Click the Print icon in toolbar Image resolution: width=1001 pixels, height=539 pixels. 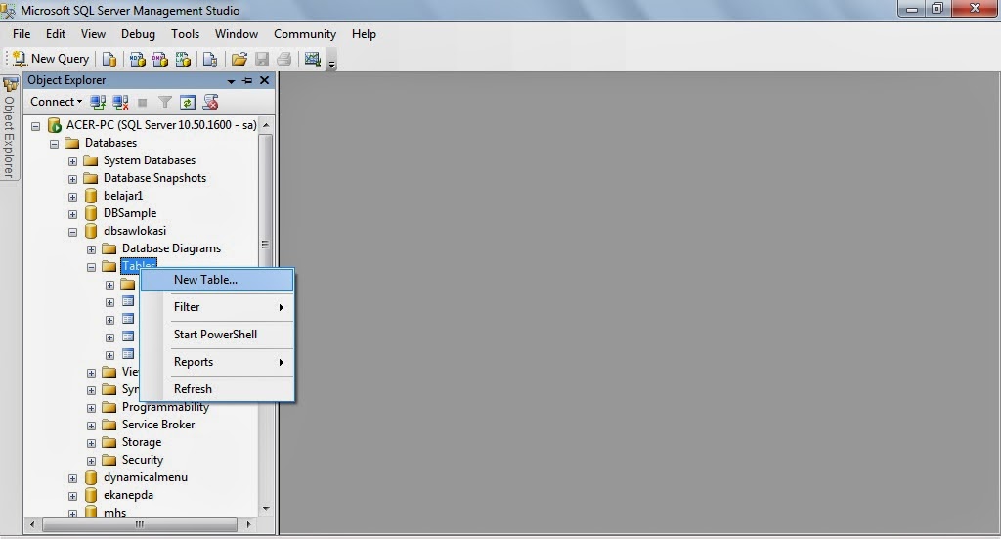284,60
